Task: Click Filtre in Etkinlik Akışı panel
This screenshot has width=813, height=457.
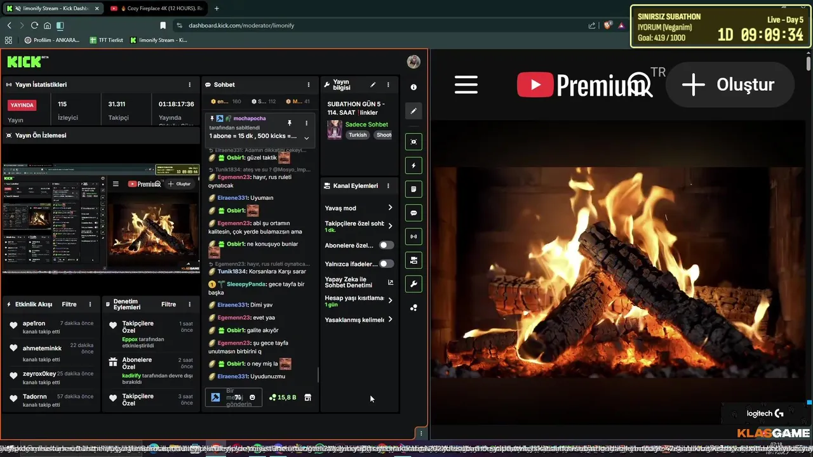Action: (x=69, y=304)
